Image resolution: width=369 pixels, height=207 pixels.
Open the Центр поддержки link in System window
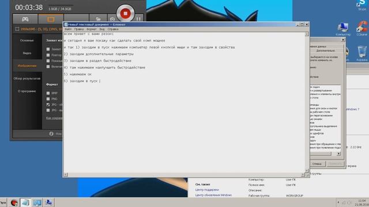pyautogui.click(x=207, y=190)
